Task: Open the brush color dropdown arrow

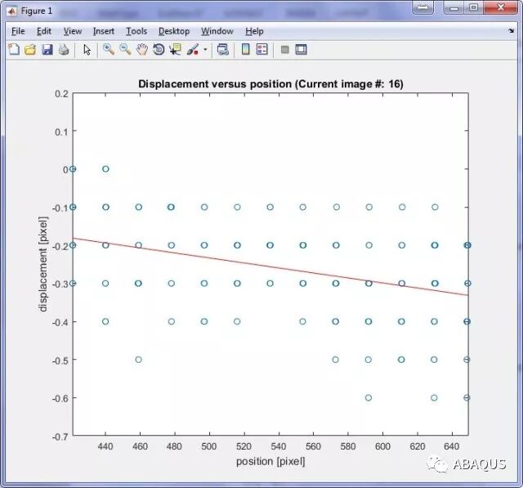Action: coord(205,50)
